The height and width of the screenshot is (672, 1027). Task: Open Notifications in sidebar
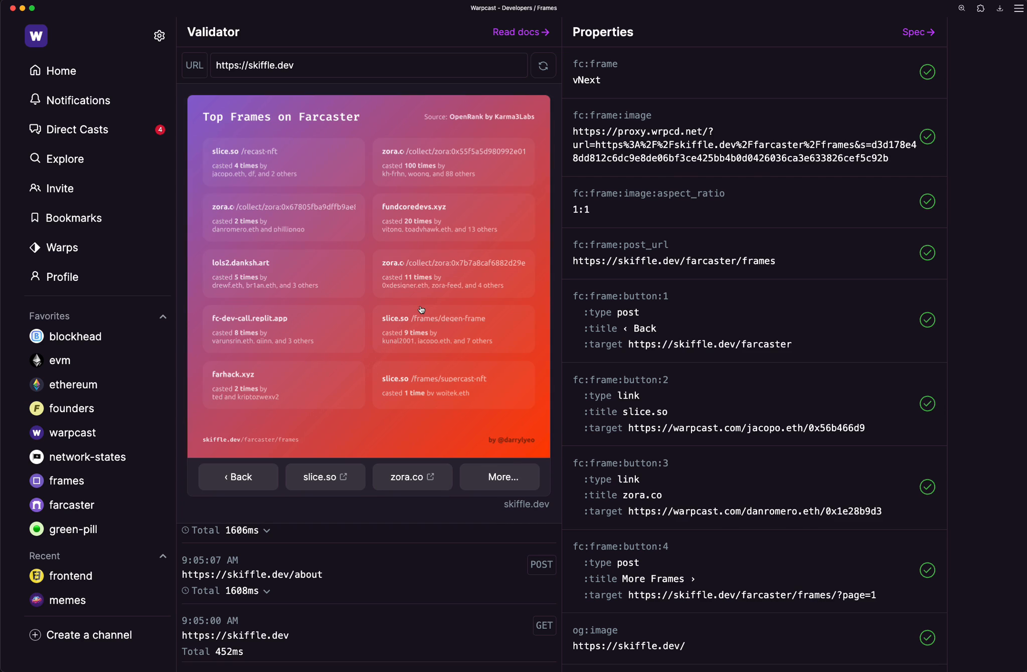(78, 100)
